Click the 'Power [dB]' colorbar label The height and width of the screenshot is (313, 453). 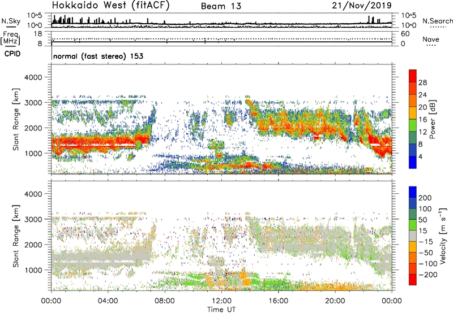coord(433,119)
